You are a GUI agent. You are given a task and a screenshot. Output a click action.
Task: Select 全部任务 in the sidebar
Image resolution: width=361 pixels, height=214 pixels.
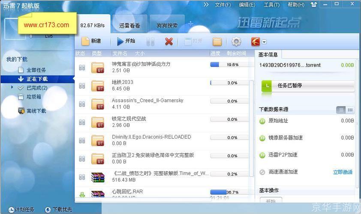click(x=36, y=70)
